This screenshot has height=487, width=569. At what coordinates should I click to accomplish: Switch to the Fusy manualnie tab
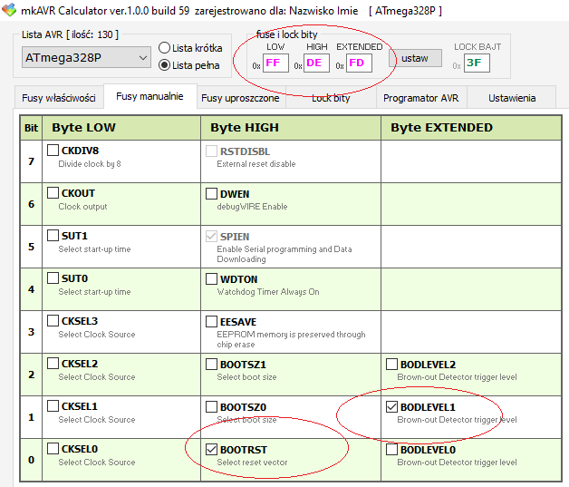pyautogui.click(x=149, y=96)
